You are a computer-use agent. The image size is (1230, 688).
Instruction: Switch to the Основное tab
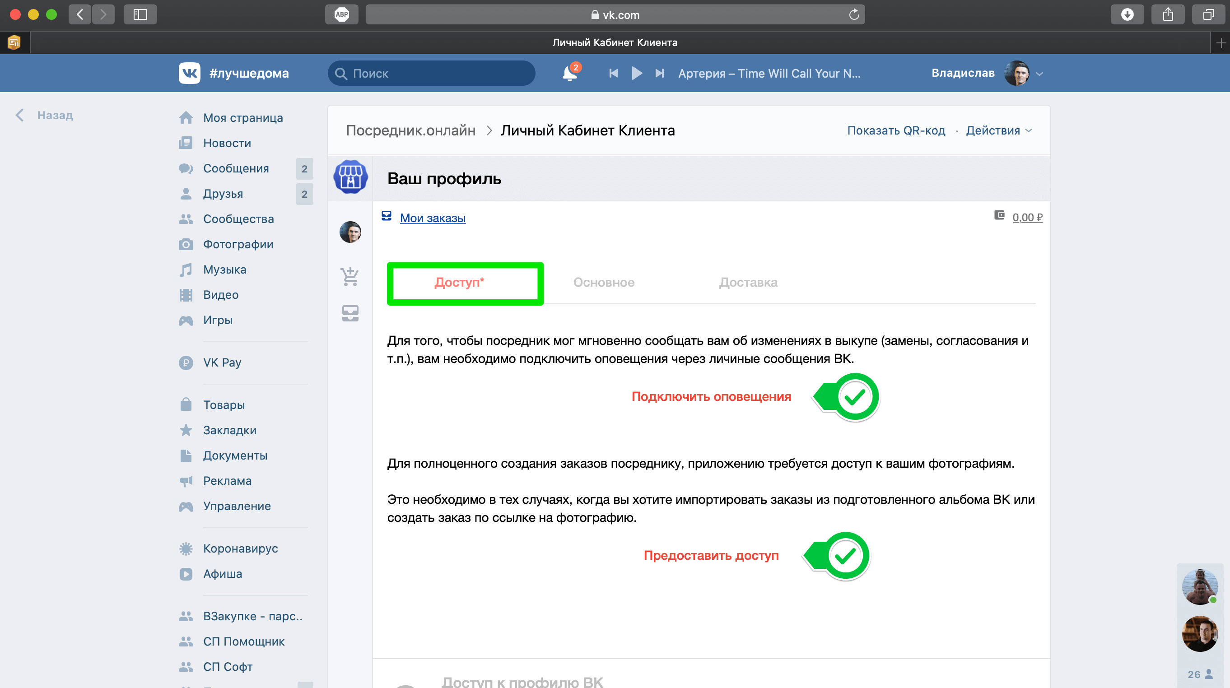pyautogui.click(x=604, y=282)
